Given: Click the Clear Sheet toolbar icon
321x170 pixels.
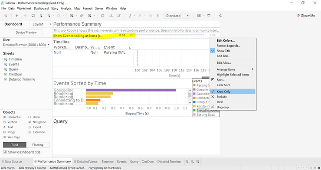Looking at the screenshot, I should tap(90, 16).
